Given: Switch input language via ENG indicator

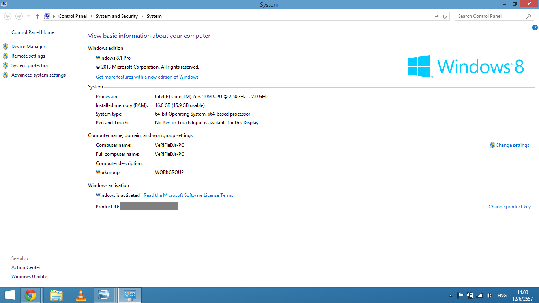Looking at the screenshot, I should 502,296.
